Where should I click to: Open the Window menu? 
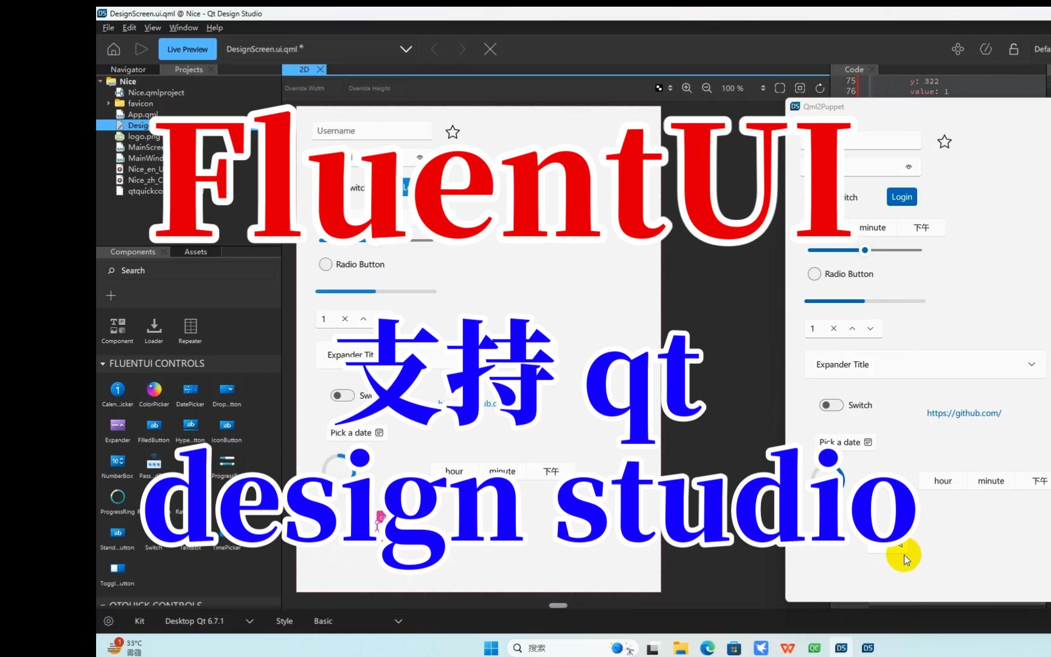(184, 28)
